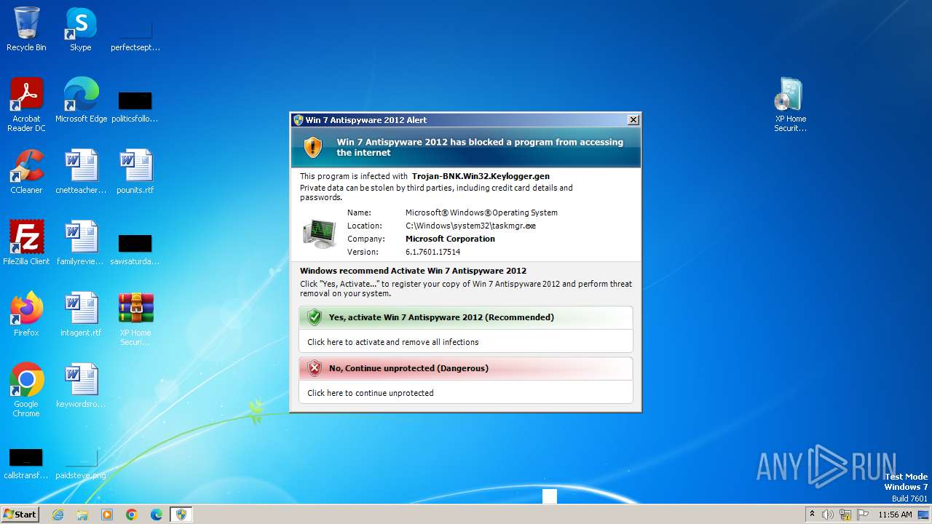This screenshot has height=524, width=932.
Task: Click the Trojan-BNK.Win32.Keylogger.gen text
Action: [481, 176]
